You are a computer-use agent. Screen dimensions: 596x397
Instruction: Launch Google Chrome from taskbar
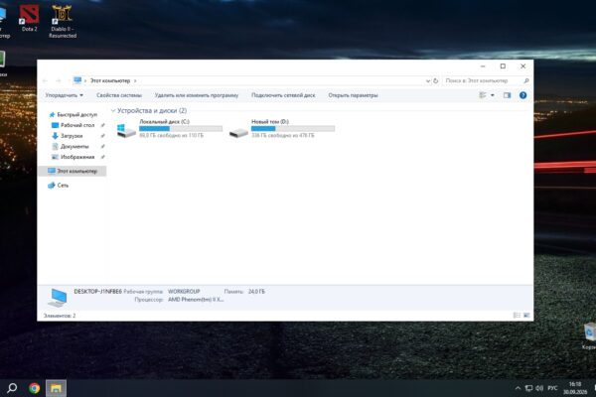tap(34, 388)
